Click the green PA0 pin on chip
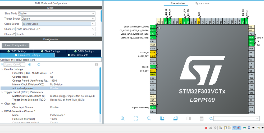This screenshot has width=264, height=133. 153,108
